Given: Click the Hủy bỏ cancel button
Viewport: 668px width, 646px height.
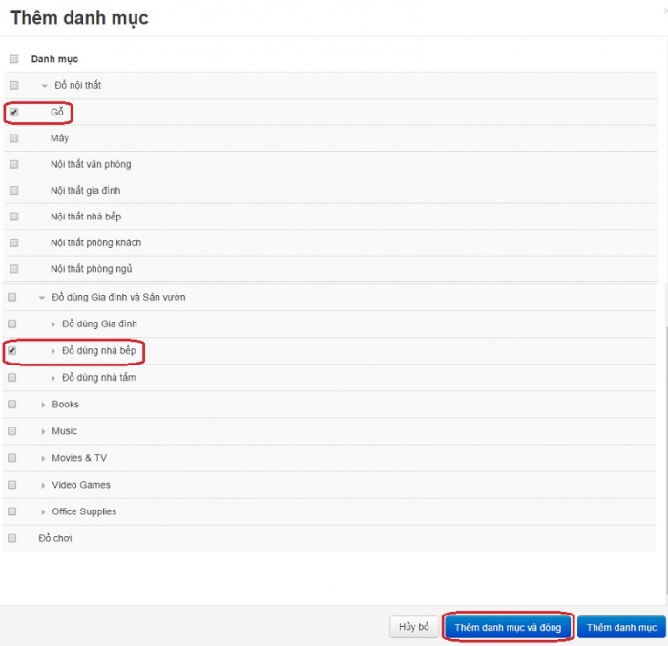Looking at the screenshot, I should click(413, 627).
